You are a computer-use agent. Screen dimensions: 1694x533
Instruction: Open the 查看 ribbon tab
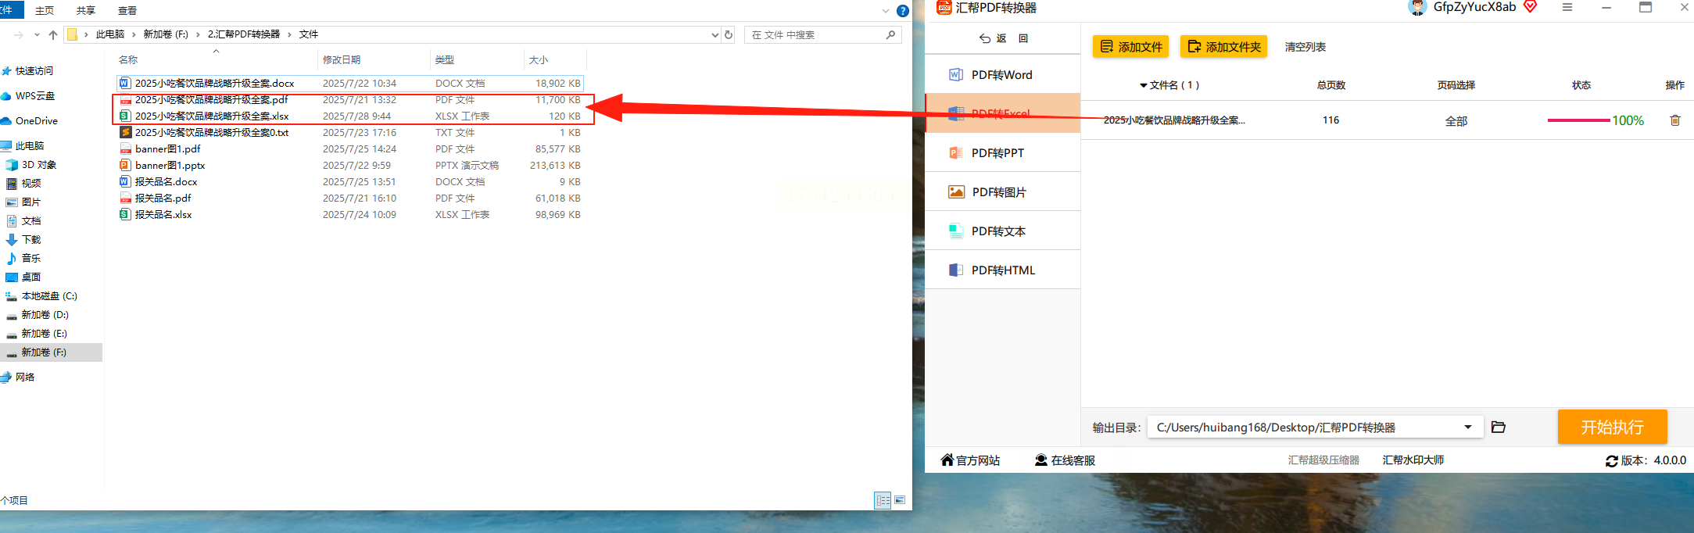point(127,10)
